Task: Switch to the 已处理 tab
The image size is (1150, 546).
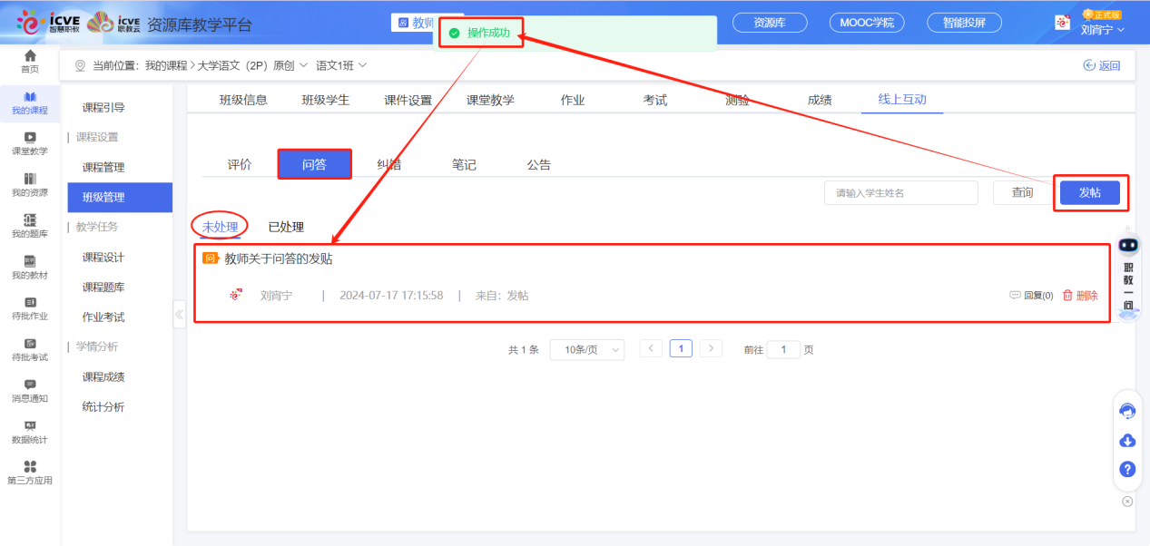Action: tap(287, 226)
